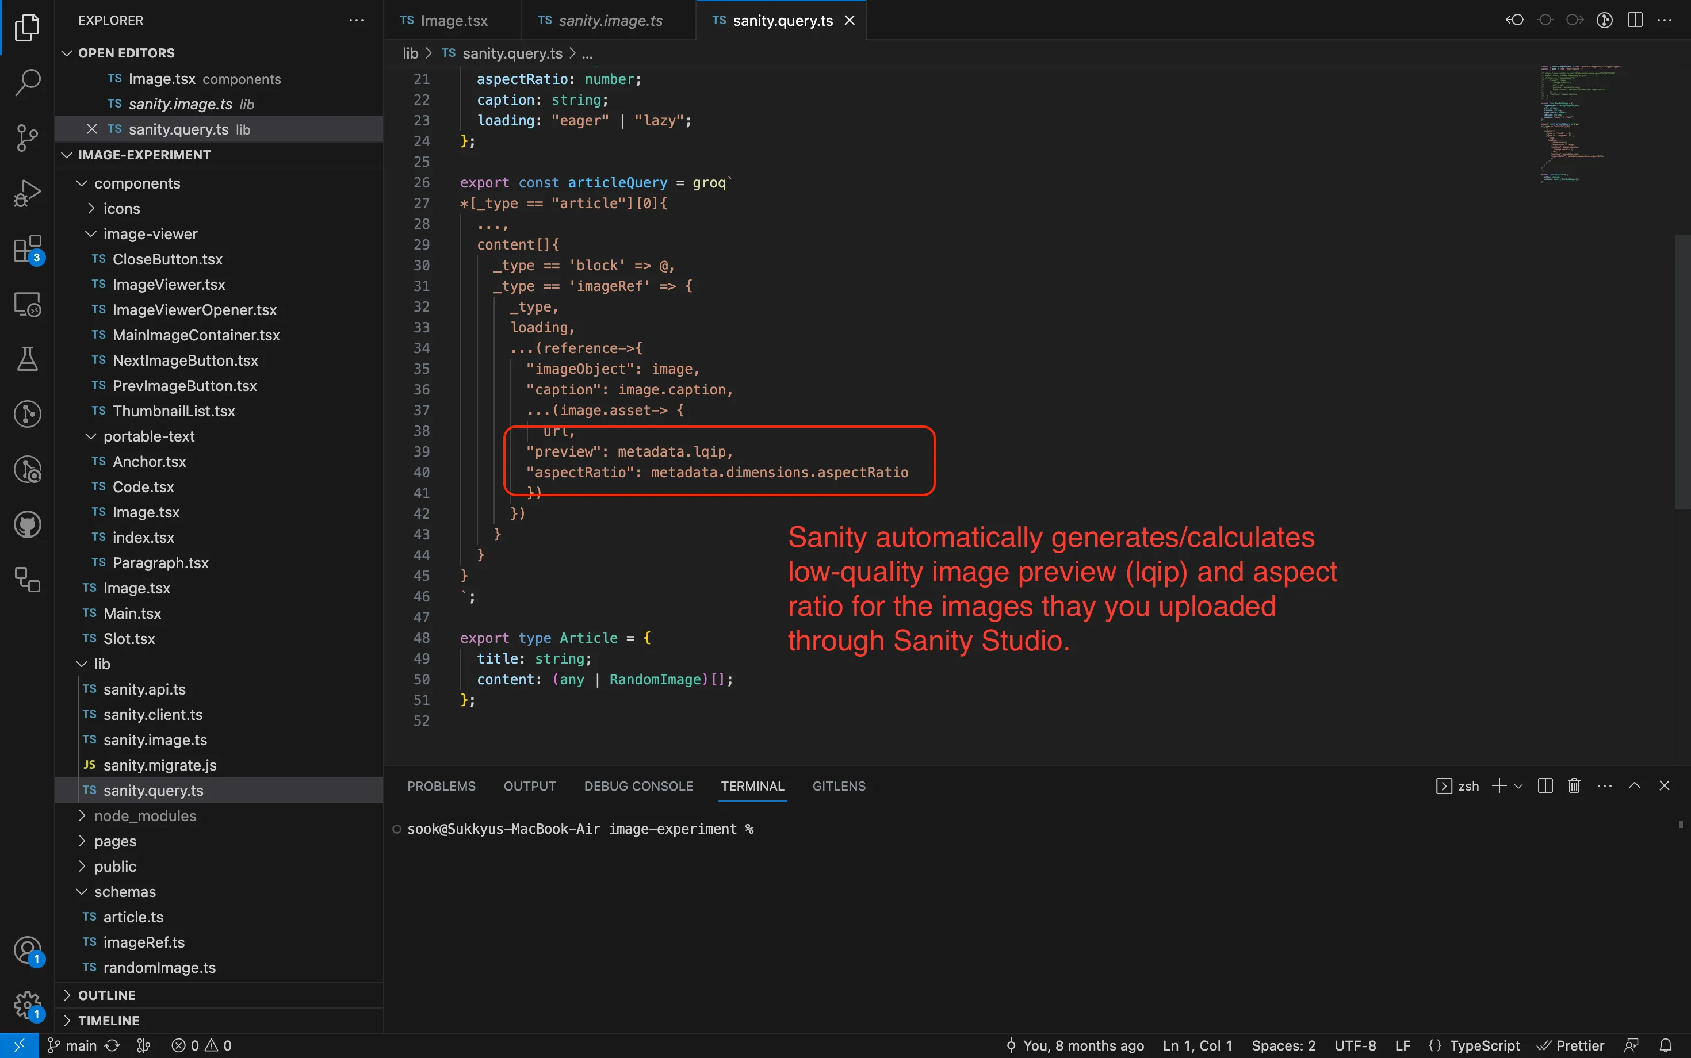Expand the OUTLINE section

click(x=106, y=995)
